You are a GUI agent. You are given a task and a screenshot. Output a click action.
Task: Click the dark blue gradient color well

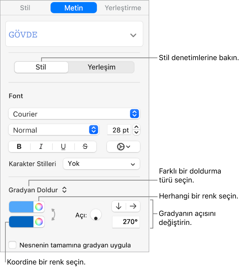(21, 222)
